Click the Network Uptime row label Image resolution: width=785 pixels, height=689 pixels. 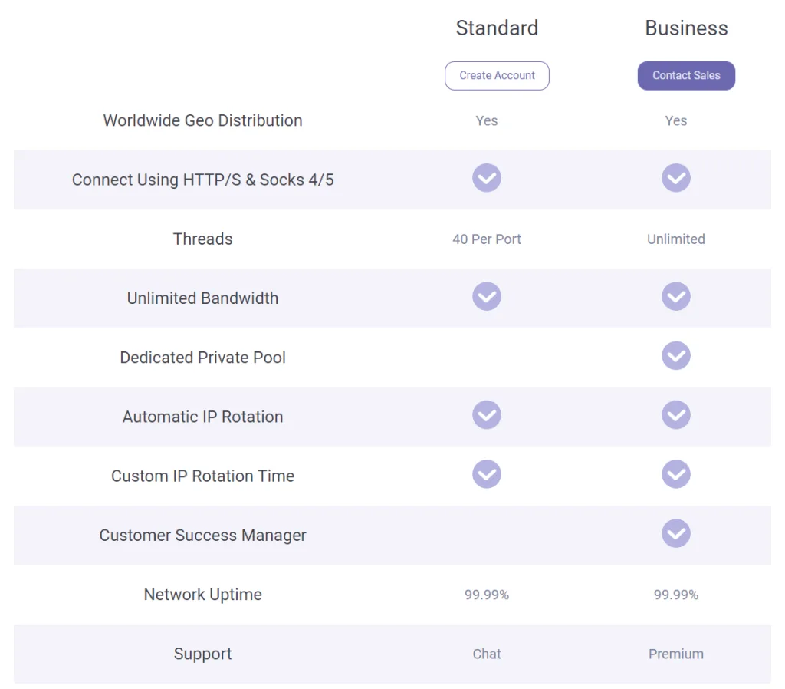click(x=202, y=595)
